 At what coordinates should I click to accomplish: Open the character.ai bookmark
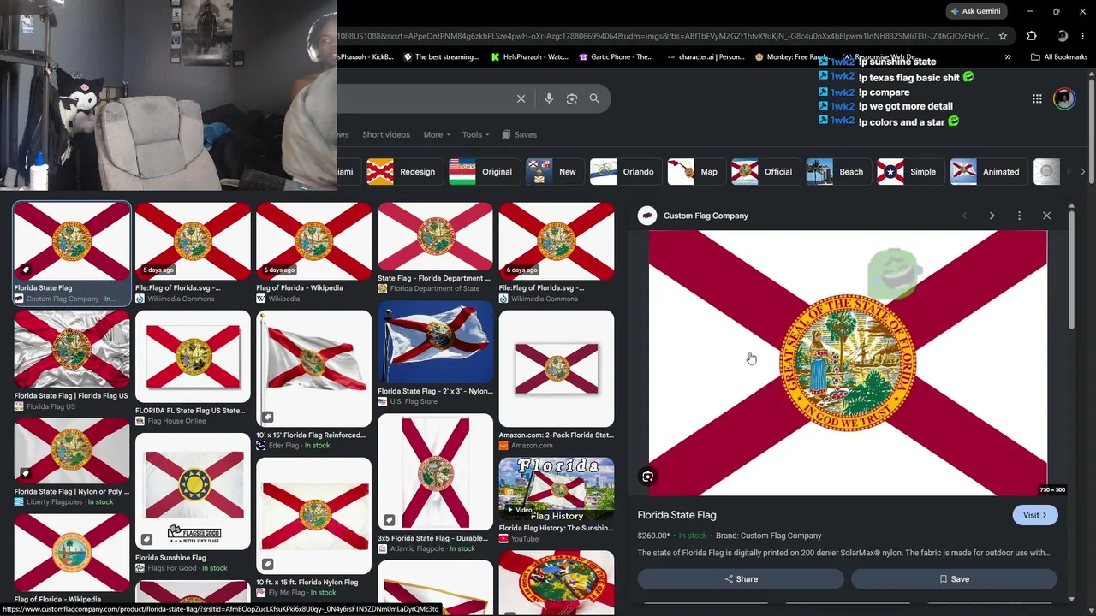pyautogui.click(x=705, y=57)
